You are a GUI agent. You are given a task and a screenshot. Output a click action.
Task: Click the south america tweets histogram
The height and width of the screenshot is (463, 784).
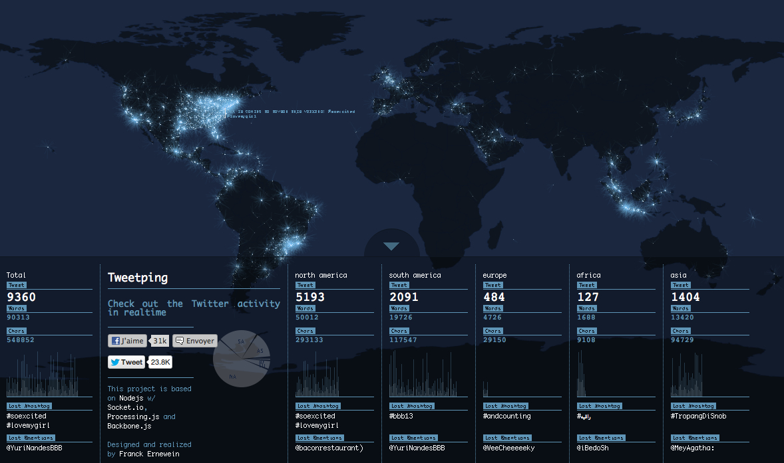pos(424,373)
